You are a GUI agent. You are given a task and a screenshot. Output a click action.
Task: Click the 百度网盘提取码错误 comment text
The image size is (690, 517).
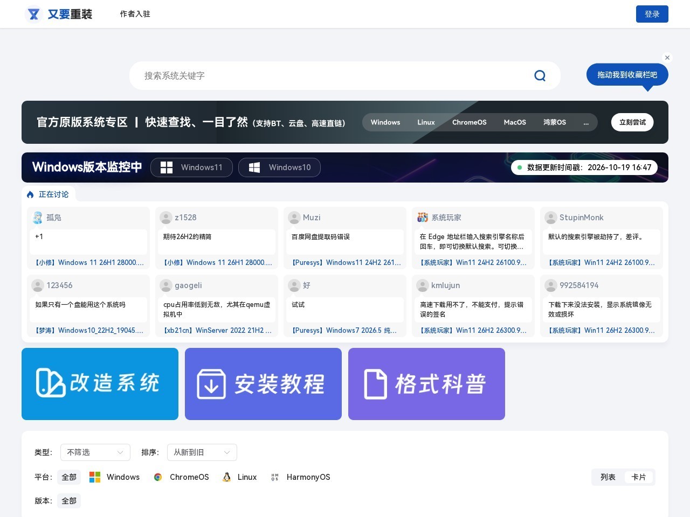[321, 237]
